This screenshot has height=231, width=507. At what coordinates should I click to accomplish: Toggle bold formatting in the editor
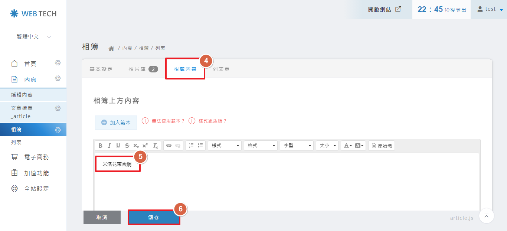(x=100, y=146)
